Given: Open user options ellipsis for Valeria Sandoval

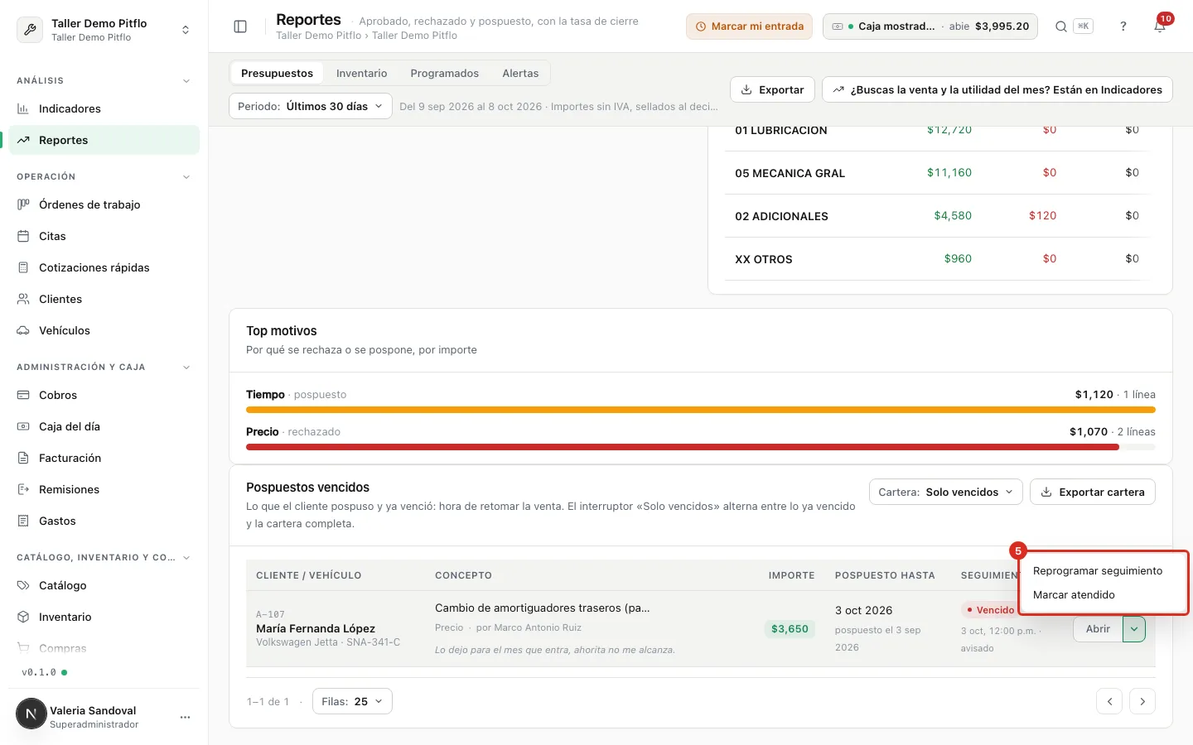Looking at the screenshot, I should click(185, 717).
